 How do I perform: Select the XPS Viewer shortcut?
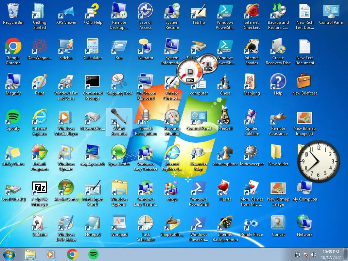pos(66,13)
